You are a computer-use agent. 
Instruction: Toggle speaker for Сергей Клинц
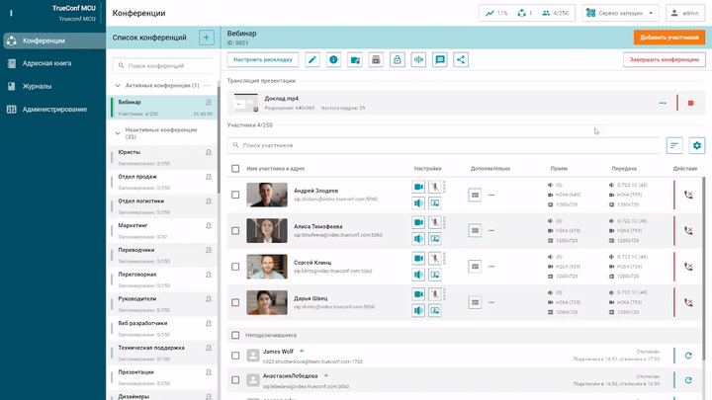(418, 275)
